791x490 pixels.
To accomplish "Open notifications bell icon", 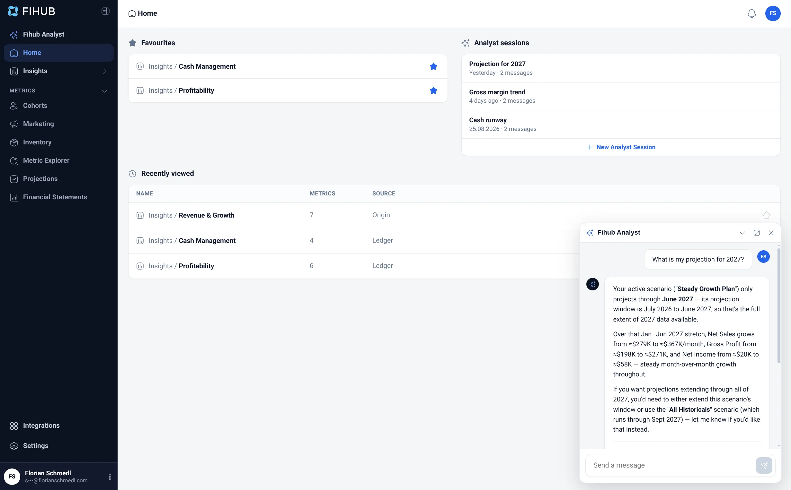I will click(751, 13).
